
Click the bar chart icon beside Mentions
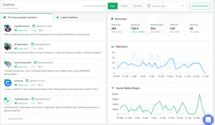click(x=113, y=47)
